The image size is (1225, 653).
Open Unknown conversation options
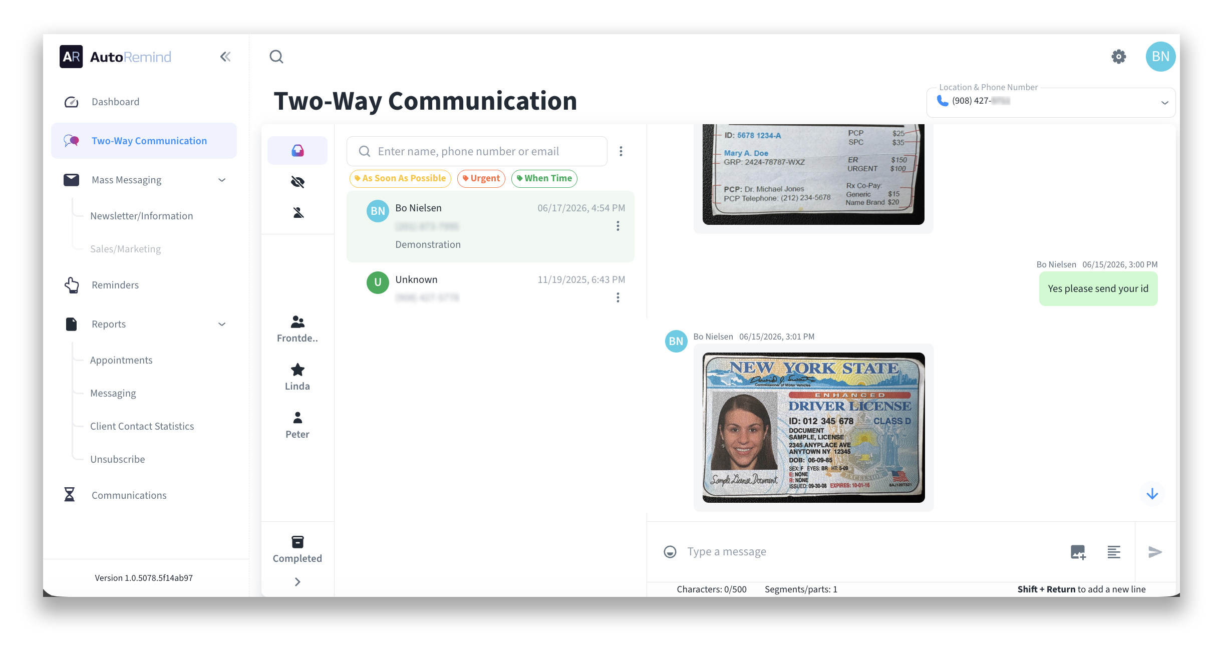(x=618, y=297)
